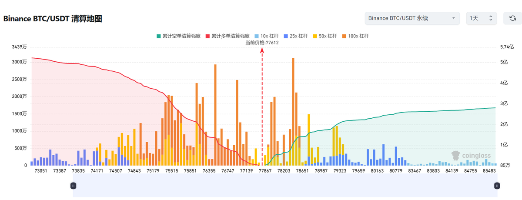The image size is (522, 200).
Task: Click x-axis label 80163
Action: pyautogui.click(x=377, y=171)
